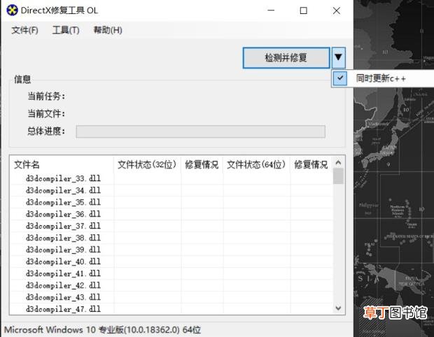Open the 工具(T) menu
Screen dimensions: 434x337
click(66, 30)
